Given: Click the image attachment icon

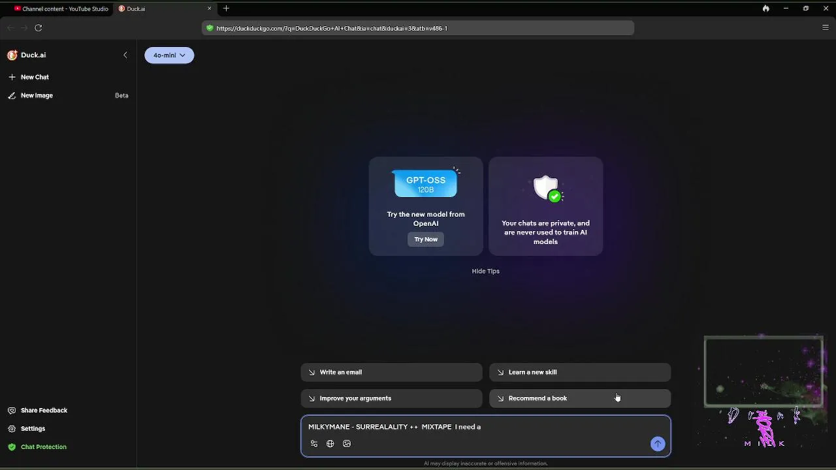Looking at the screenshot, I should click(x=347, y=444).
